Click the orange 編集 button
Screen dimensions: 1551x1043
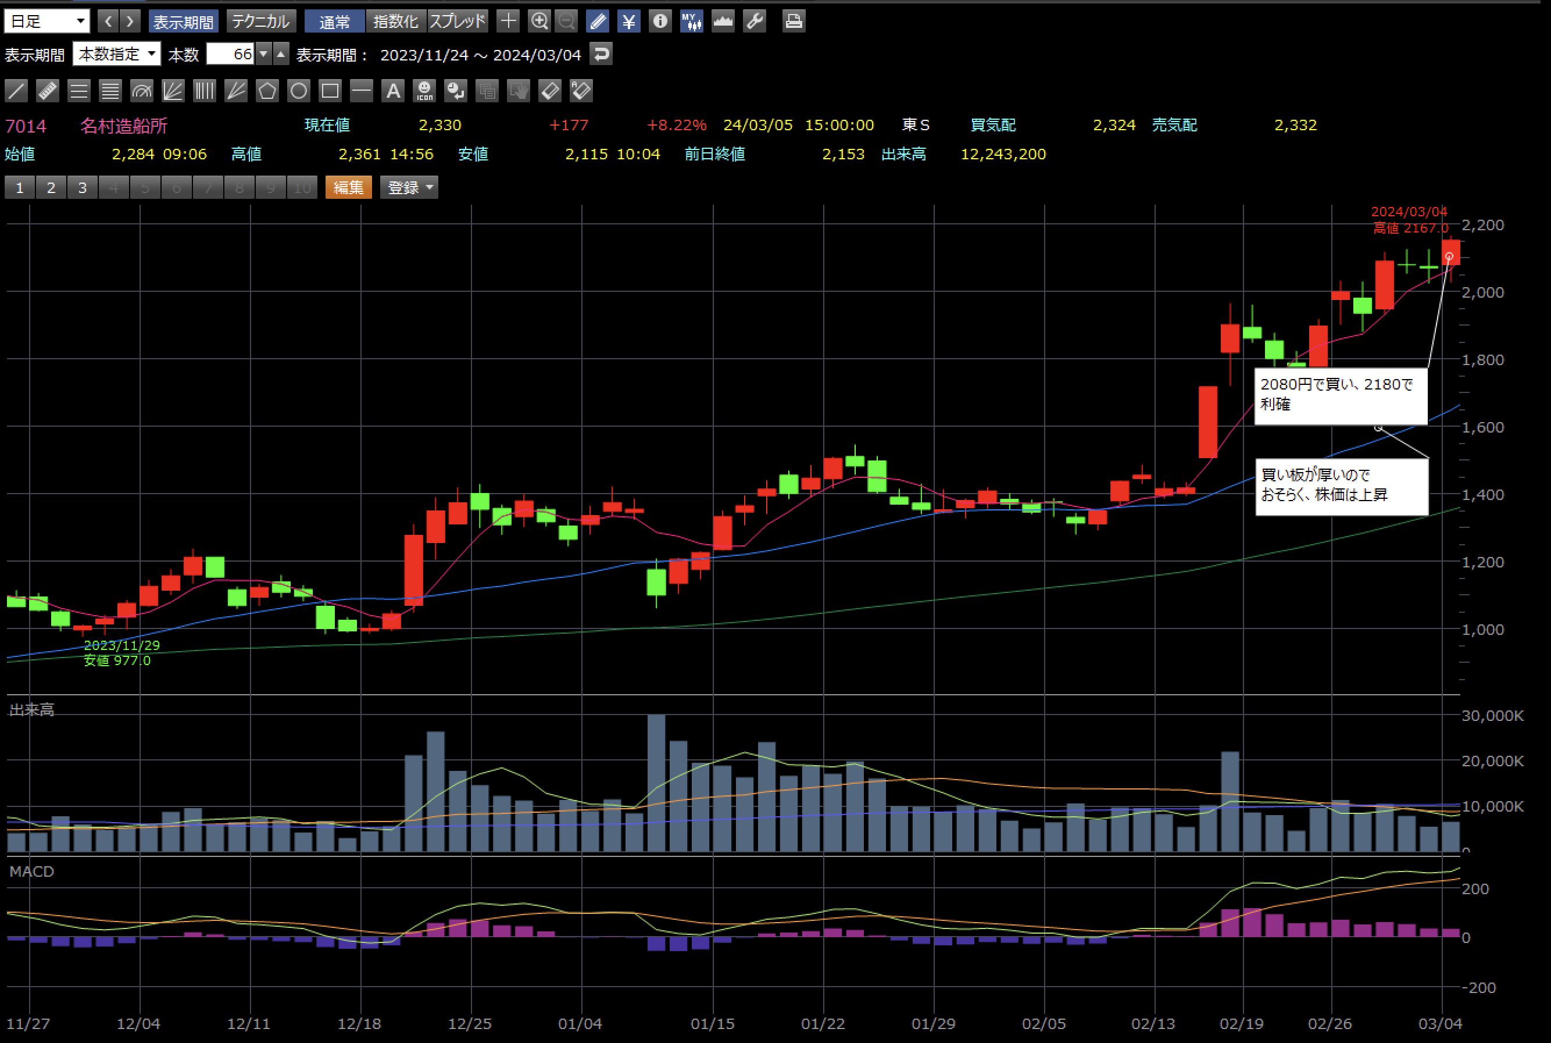(x=348, y=188)
